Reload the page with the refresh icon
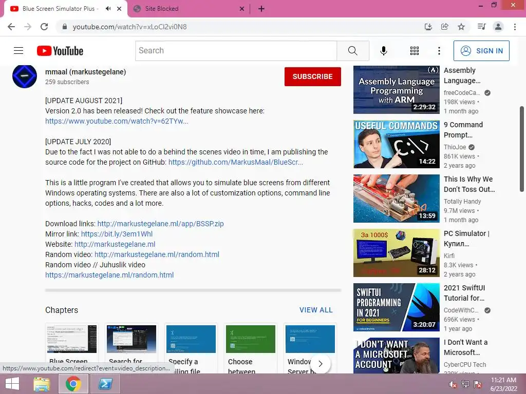Viewport: 526px width, 394px height. point(44,27)
